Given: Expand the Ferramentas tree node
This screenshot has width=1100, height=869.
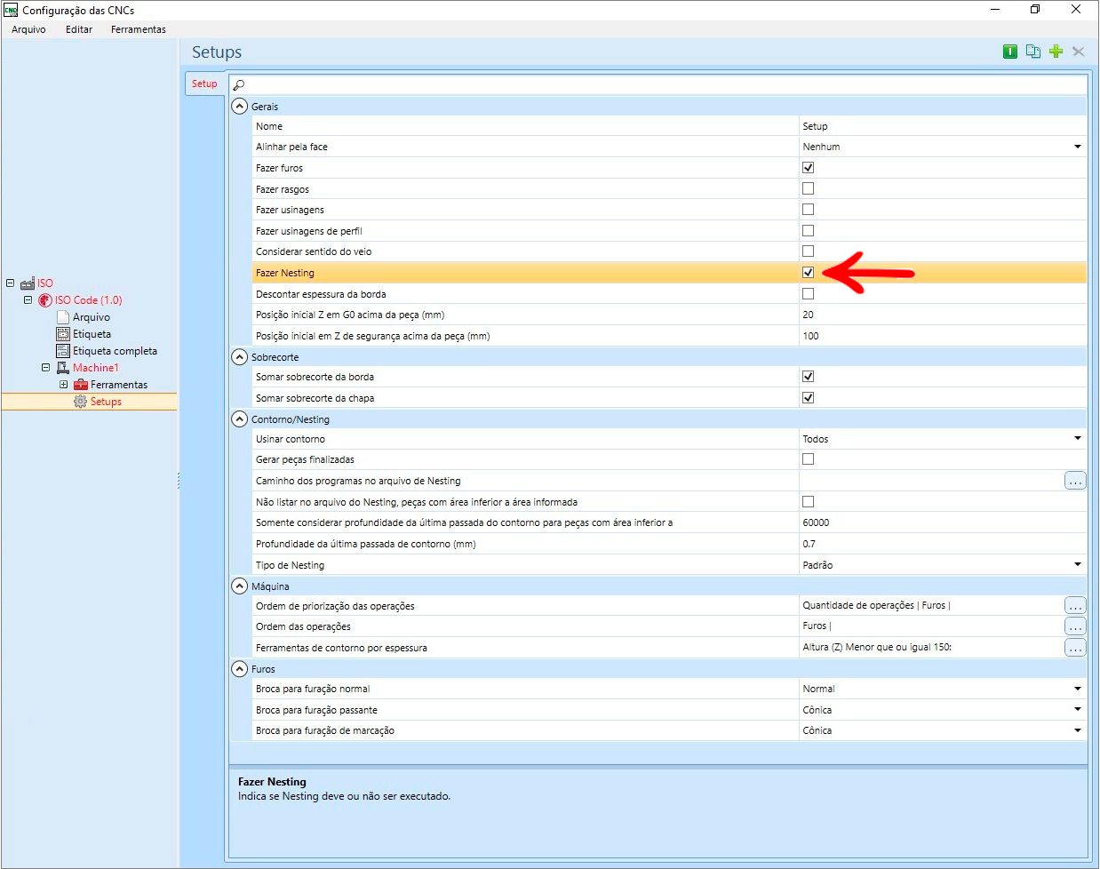Looking at the screenshot, I should point(63,385).
